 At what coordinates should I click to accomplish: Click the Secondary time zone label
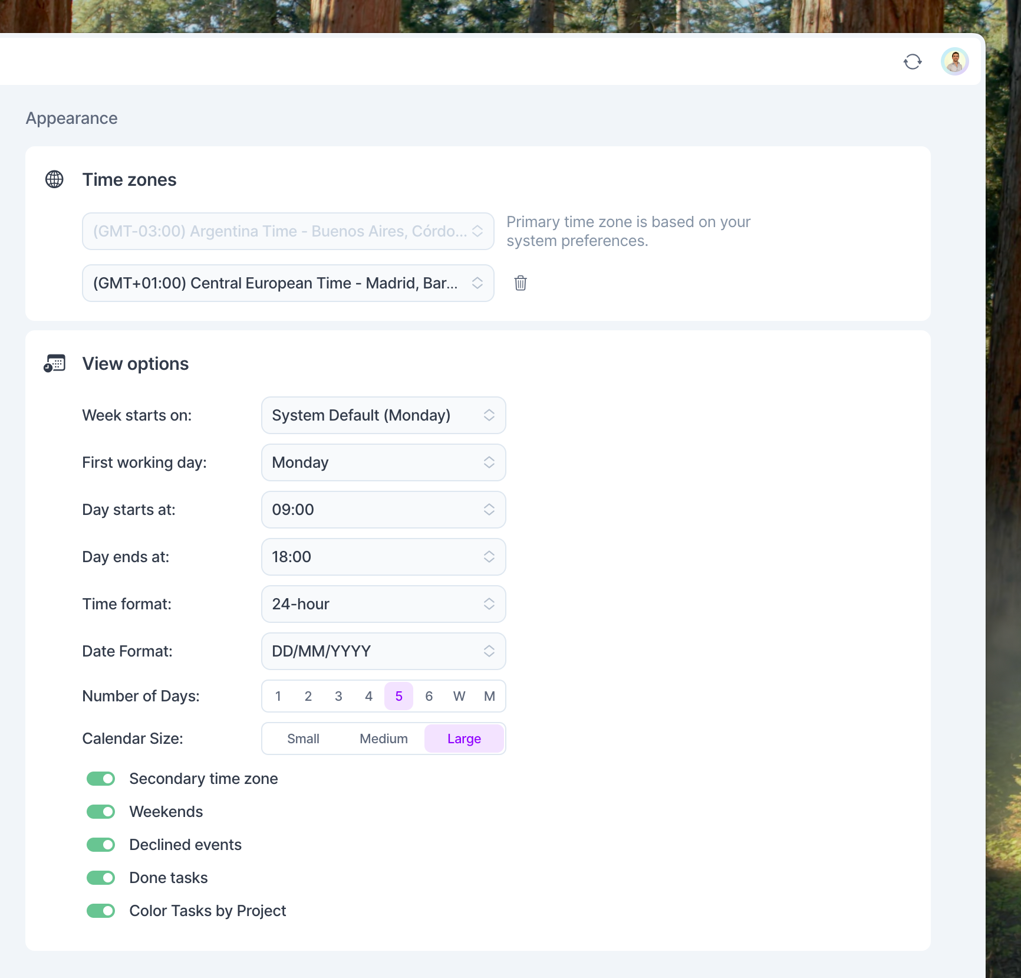coord(203,779)
